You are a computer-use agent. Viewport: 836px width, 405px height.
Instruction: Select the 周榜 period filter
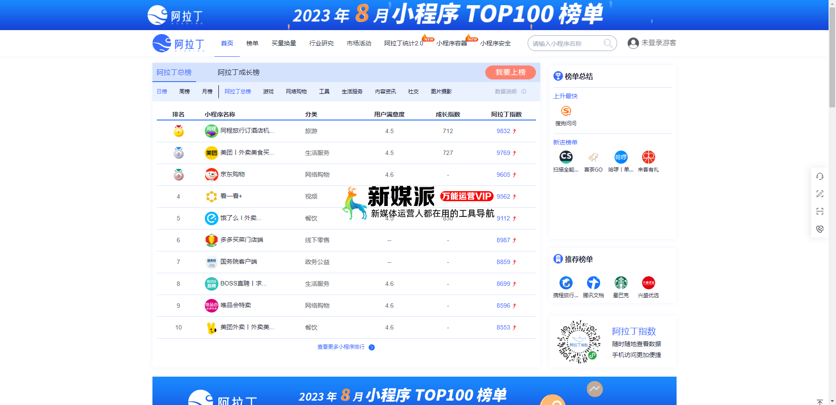[x=185, y=92]
